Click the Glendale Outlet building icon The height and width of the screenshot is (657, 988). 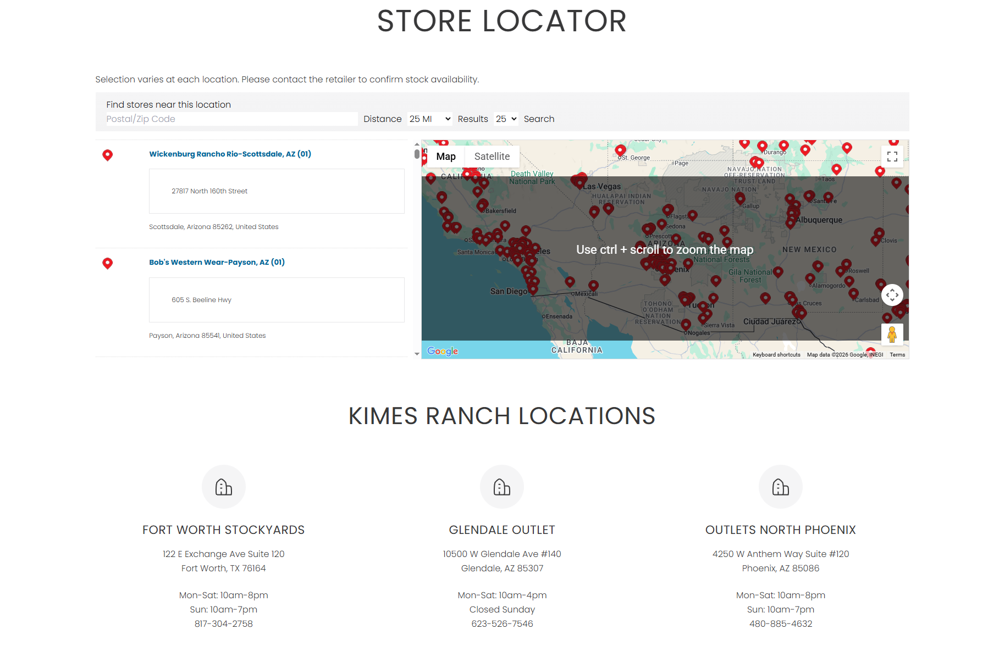coord(501,487)
